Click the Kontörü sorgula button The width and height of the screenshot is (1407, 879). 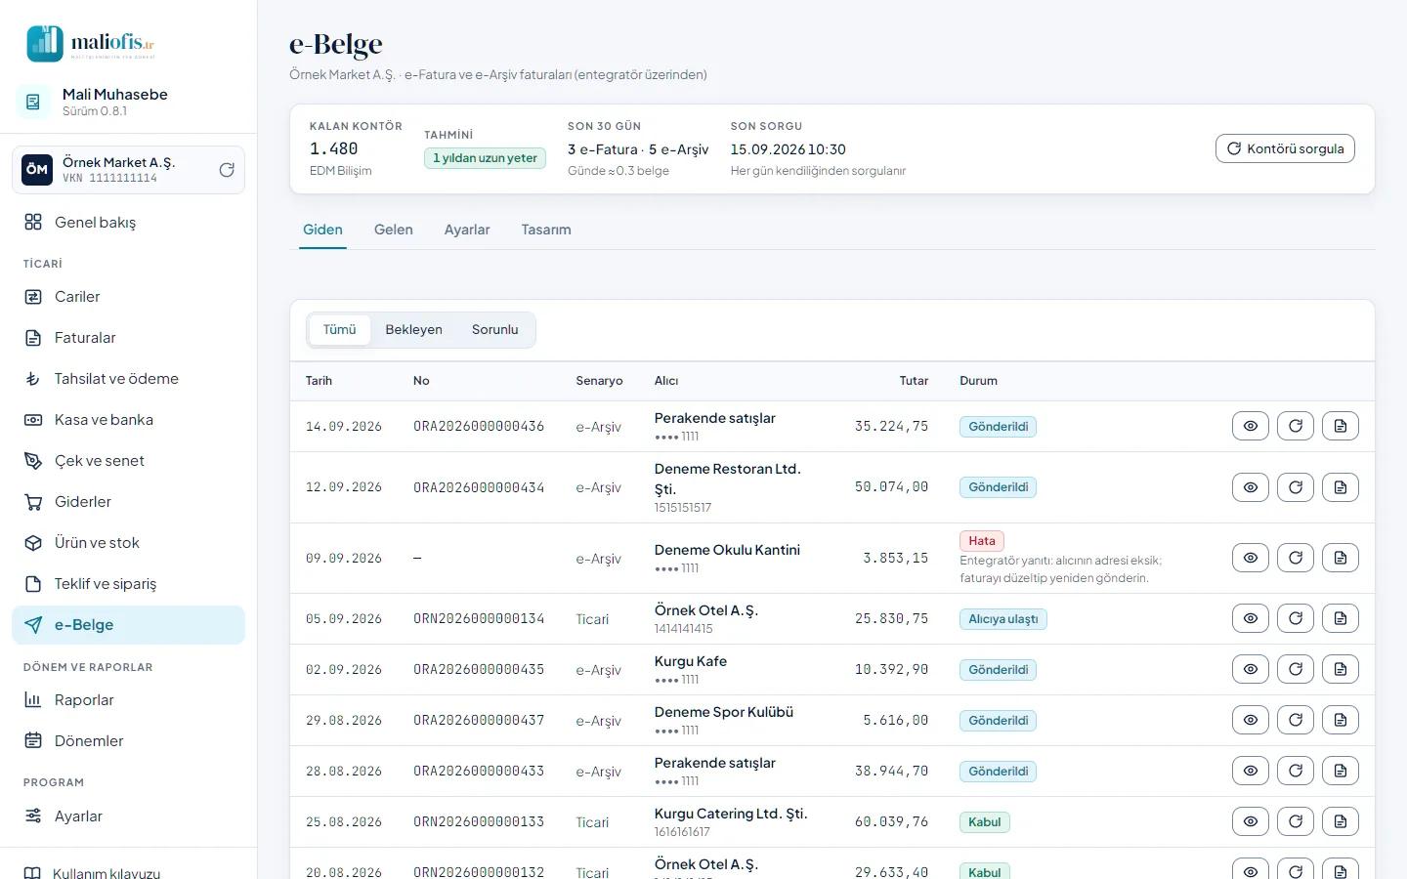[1285, 148]
